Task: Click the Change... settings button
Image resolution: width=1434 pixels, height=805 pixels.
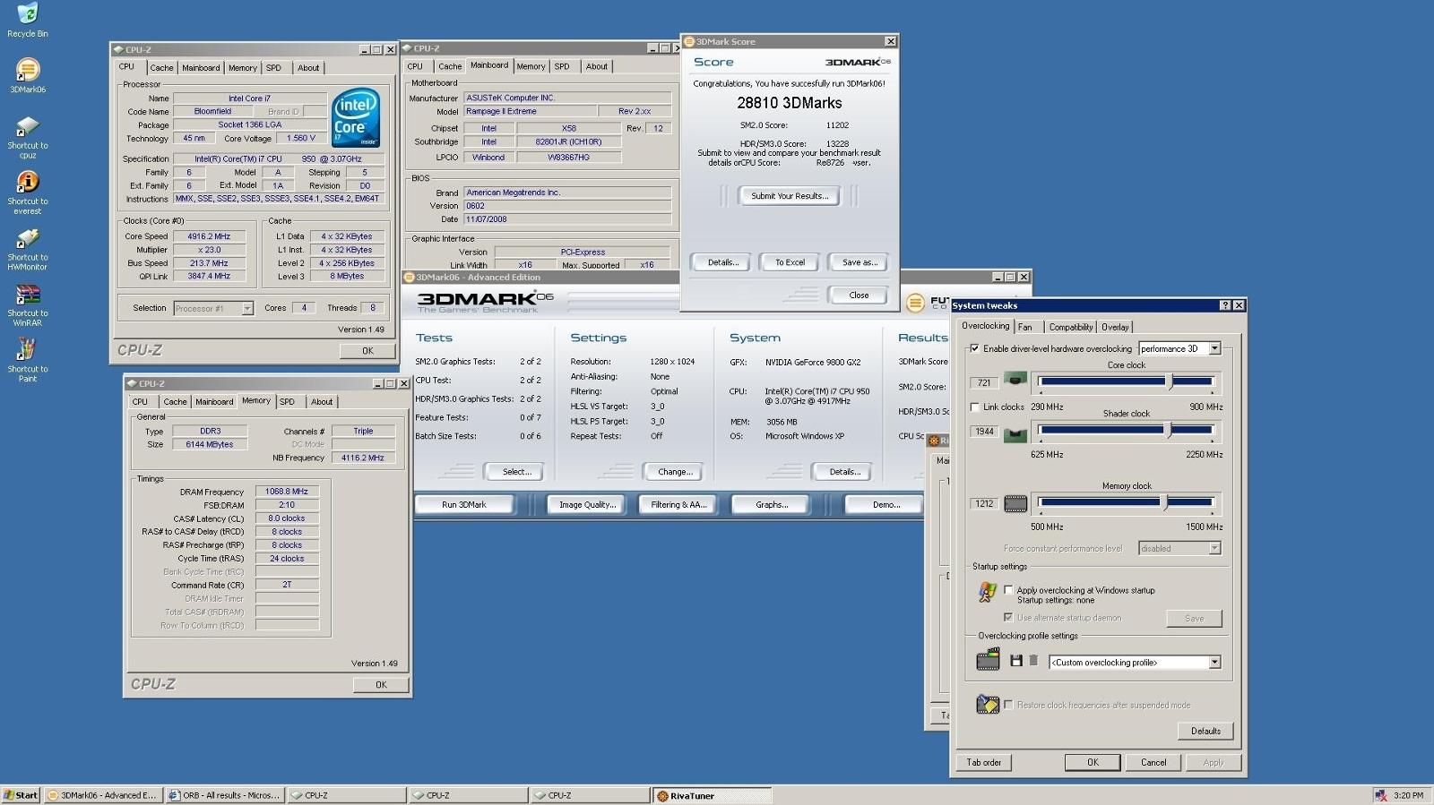Action: coord(675,472)
